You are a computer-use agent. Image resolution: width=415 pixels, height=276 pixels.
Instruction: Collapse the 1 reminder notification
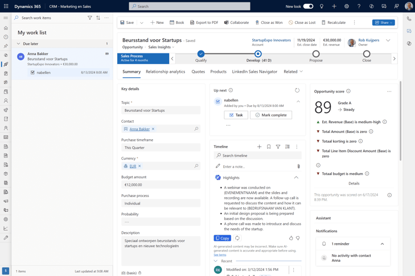pyautogui.click(x=382, y=244)
